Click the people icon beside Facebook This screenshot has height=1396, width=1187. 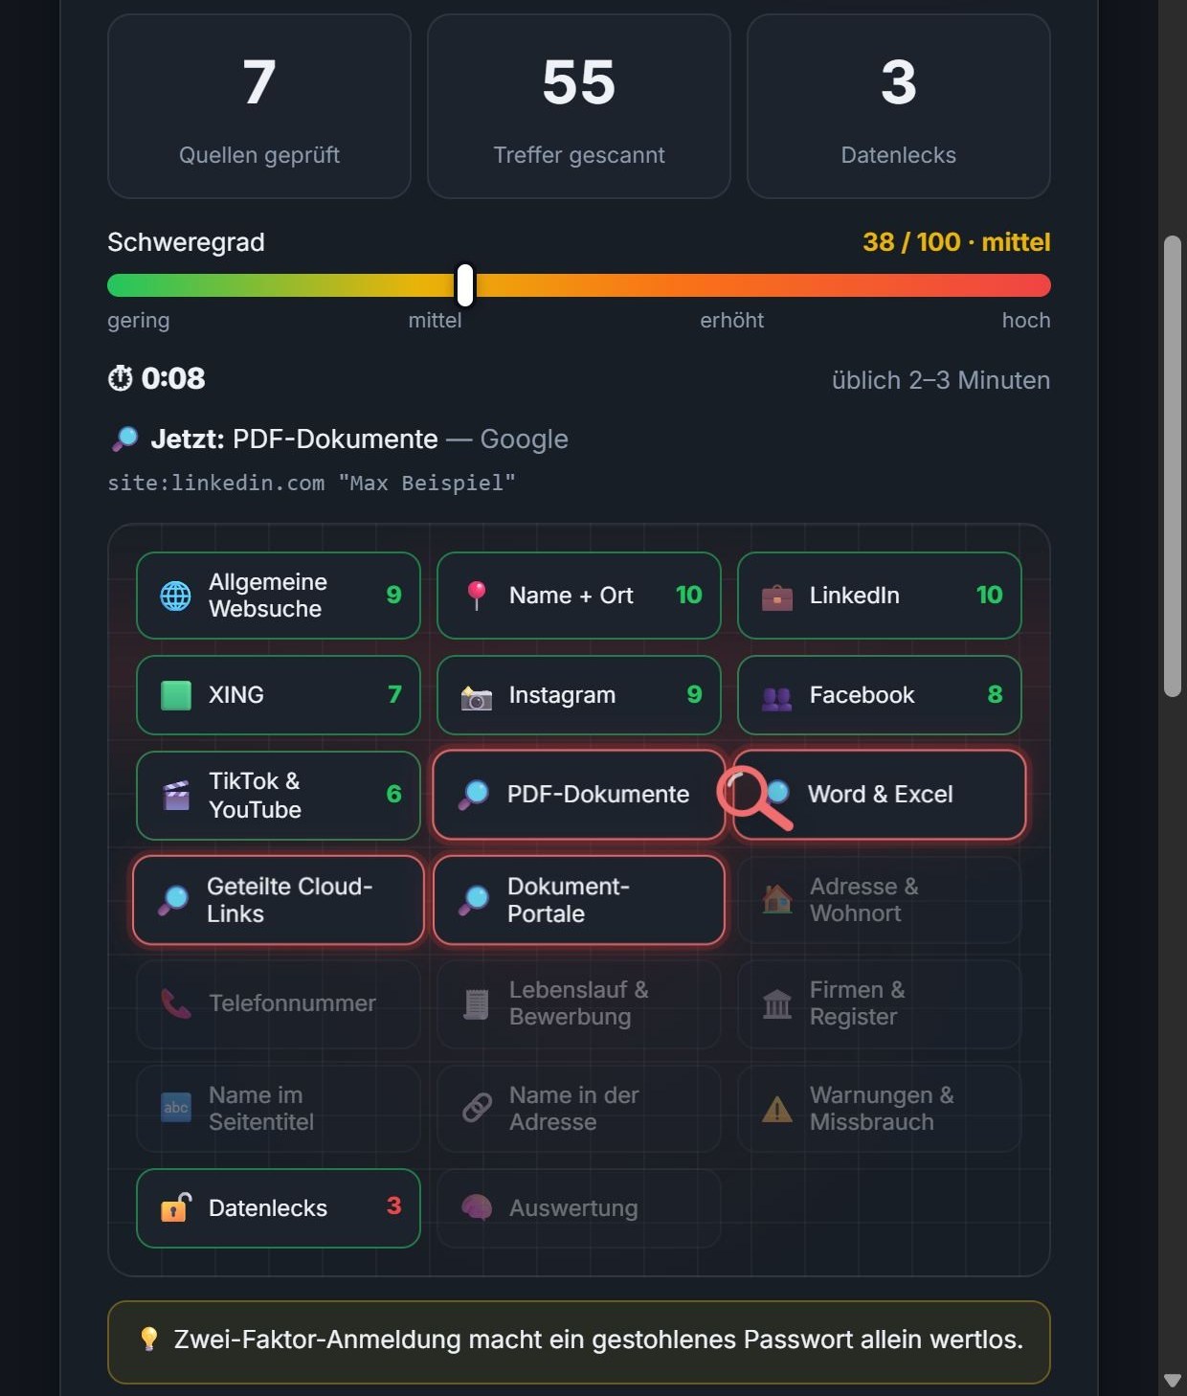click(776, 698)
